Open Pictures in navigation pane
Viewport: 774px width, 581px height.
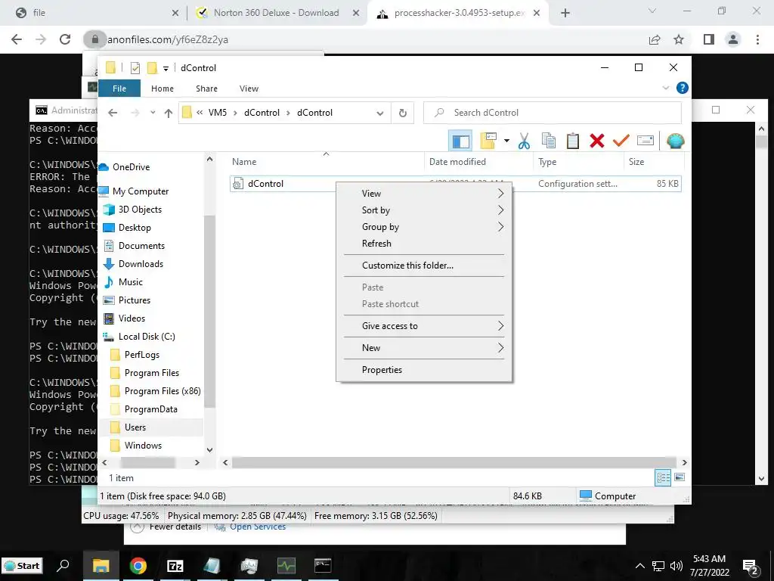coord(135,300)
